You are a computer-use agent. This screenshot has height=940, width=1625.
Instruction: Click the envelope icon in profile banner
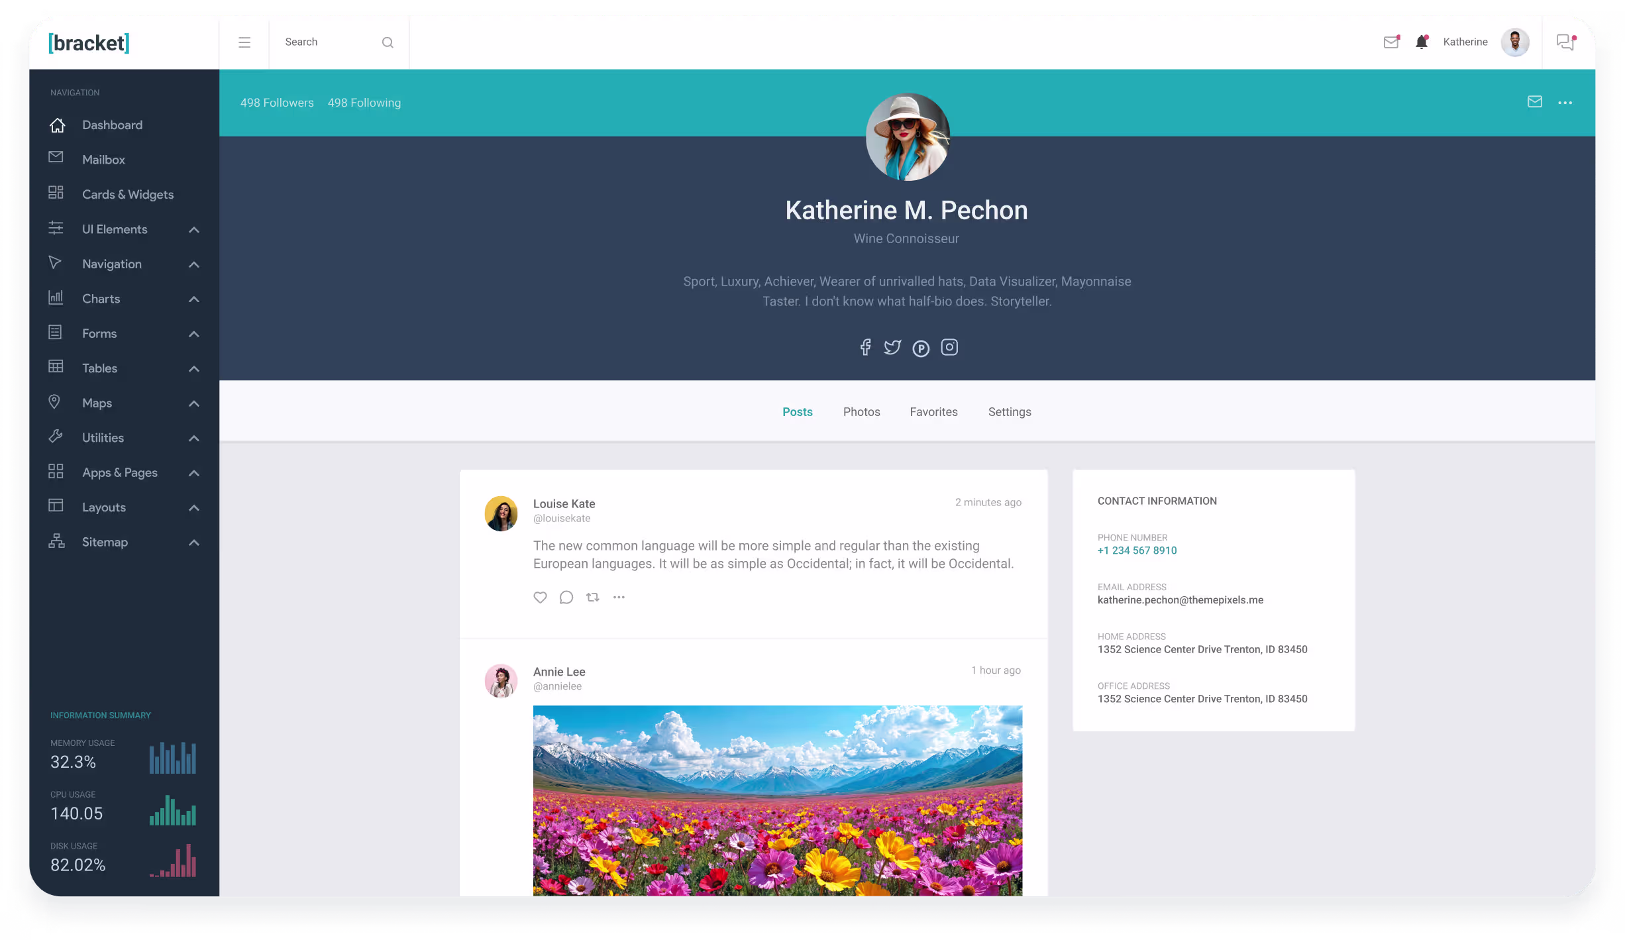1534,101
